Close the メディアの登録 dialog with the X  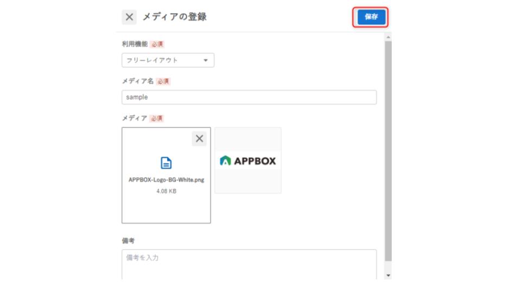[x=129, y=17]
